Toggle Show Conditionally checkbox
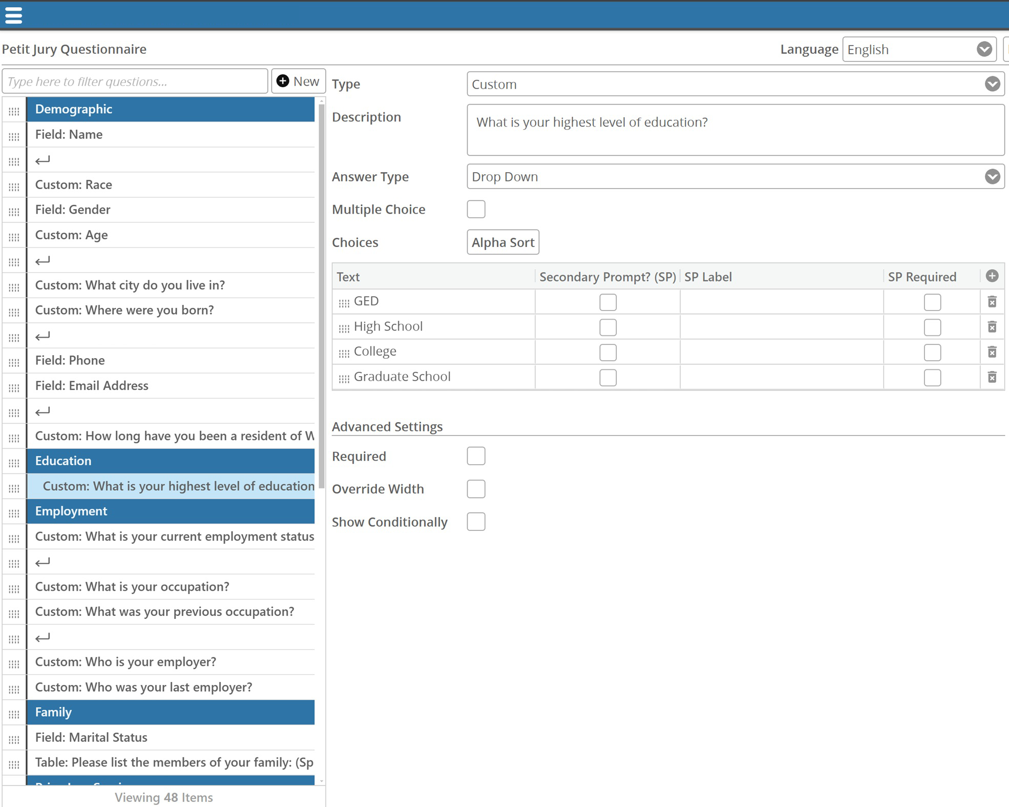The image size is (1009, 807). [476, 522]
